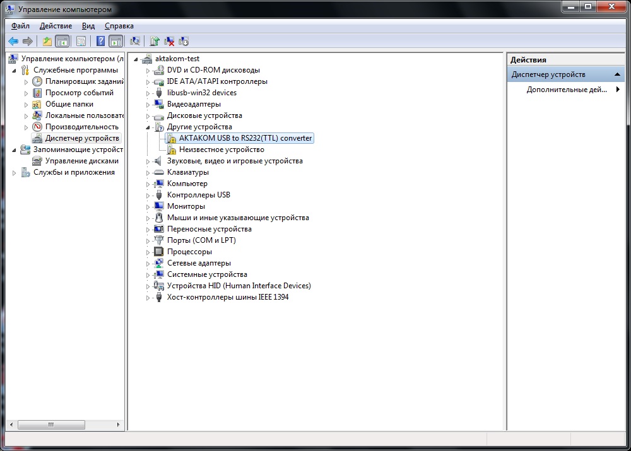Click the blue Help question mark icon
Screen dimensions: 631x451
pos(100,41)
